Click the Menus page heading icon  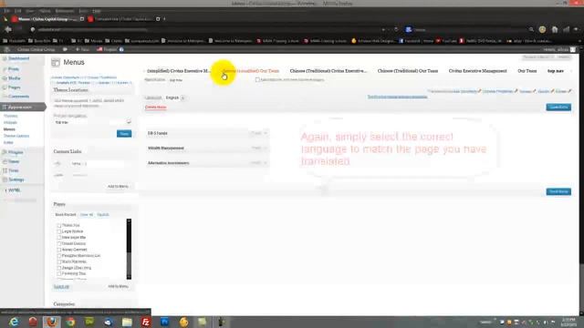click(x=55, y=63)
